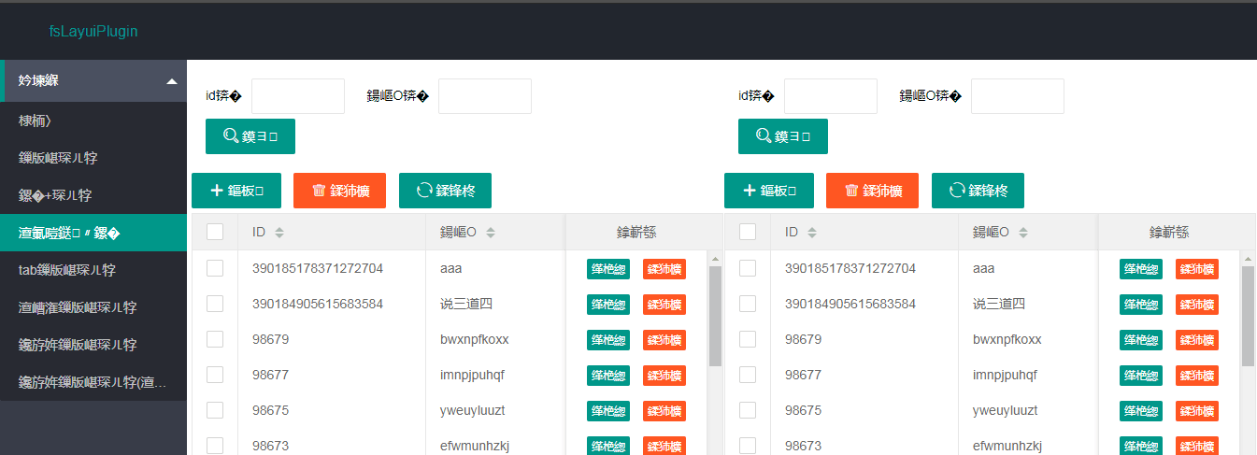Image resolution: width=1257 pixels, height=455 pixels.
Task: Collapse the top sidebar menu group with the arrow
Action: point(171,81)
